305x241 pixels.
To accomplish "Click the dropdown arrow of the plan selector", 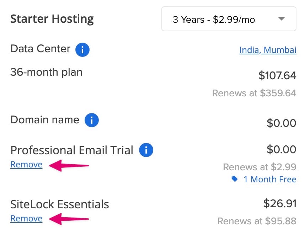I will 282,19.
